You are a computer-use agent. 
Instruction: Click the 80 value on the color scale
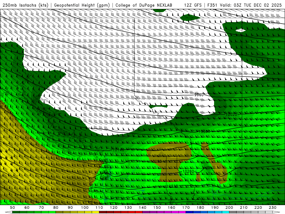(x=56, y=208)
